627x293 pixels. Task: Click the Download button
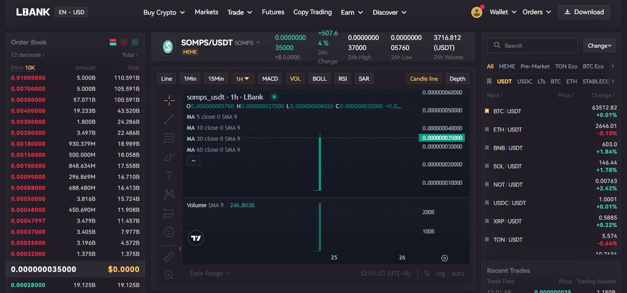584,12
